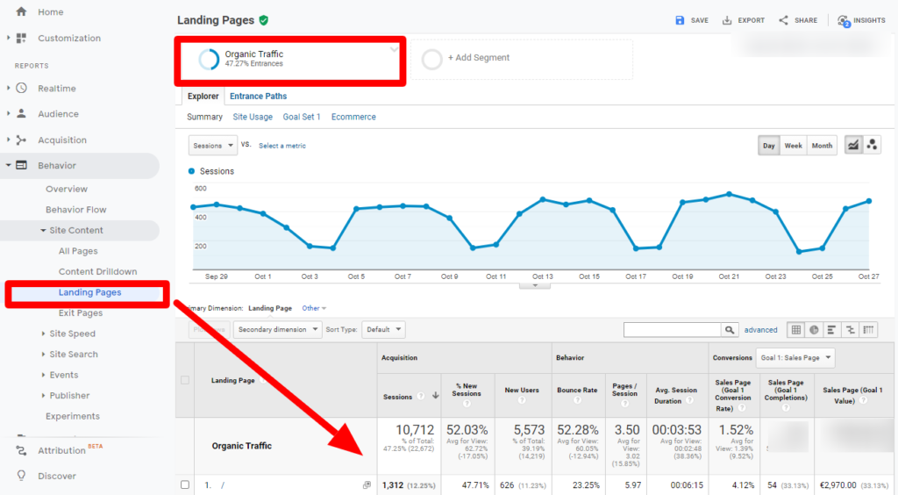
Task: Open the Home icon in sidebar
Action: point(21,11)
